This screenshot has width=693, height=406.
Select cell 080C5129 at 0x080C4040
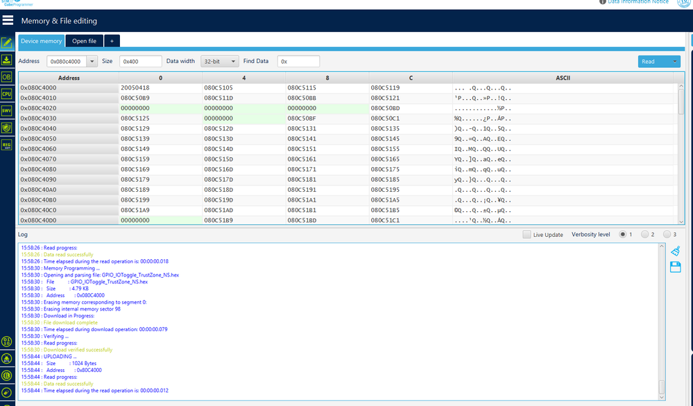pyautogui.click(x=160, y=128)
